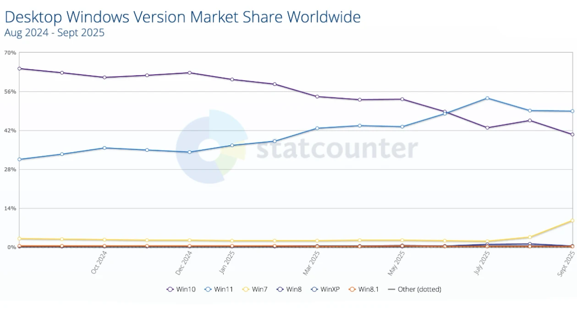Hide the Win11 series using its legend label
Image resolution: width=577 pixels, height=324 pixels.
tap(224, 289)
